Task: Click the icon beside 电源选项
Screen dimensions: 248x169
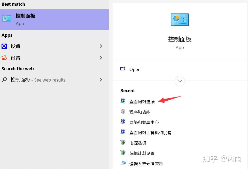Action: pyautogui.click(x=123, y=142)
